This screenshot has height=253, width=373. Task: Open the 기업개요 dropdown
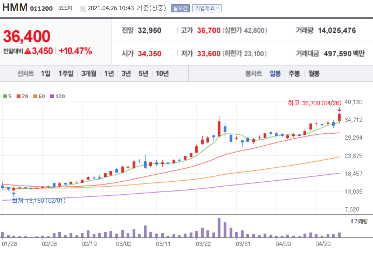207,8
